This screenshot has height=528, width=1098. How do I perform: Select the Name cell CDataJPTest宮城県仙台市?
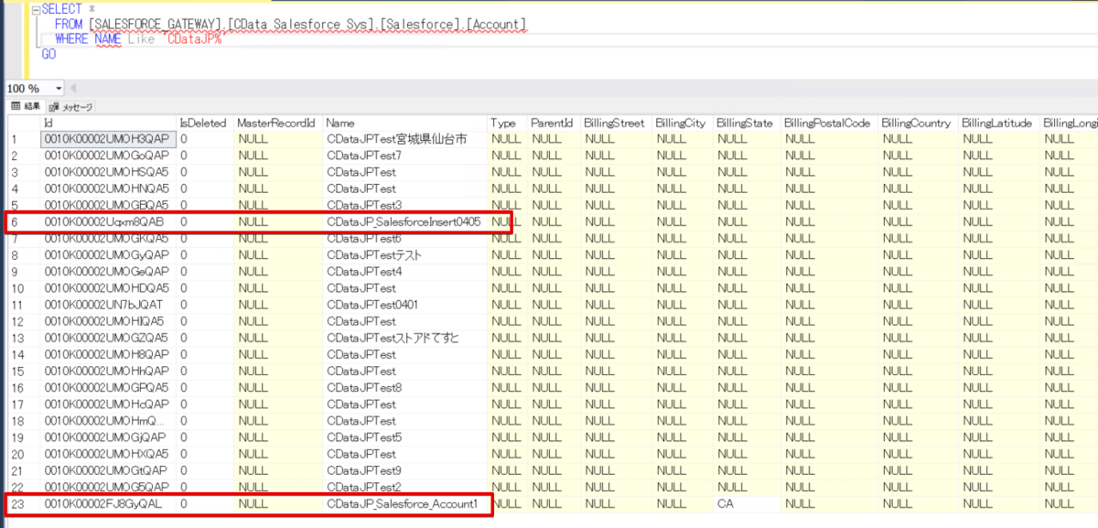[x=404, y=139]
